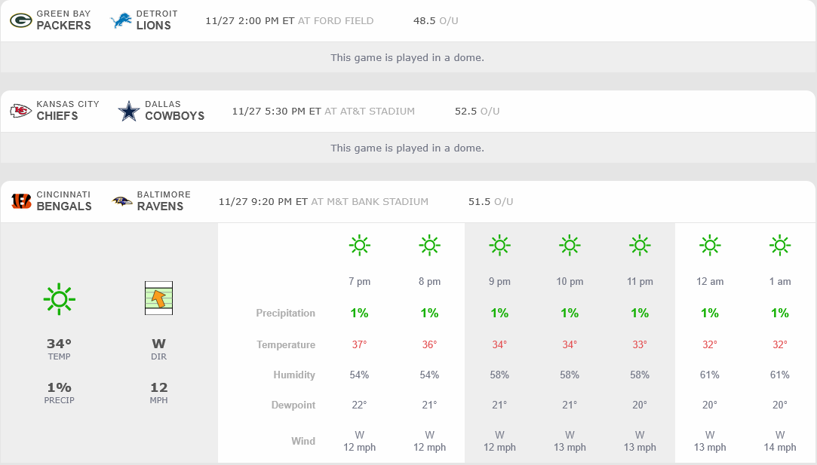Open the PACKERS team name link

click(x=63, y=26)
